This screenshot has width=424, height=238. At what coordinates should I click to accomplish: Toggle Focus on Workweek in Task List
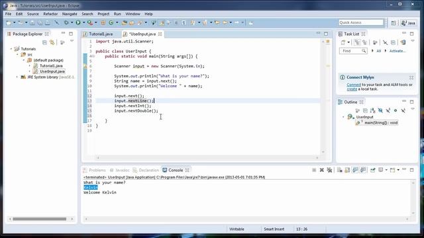click(375, 42)
